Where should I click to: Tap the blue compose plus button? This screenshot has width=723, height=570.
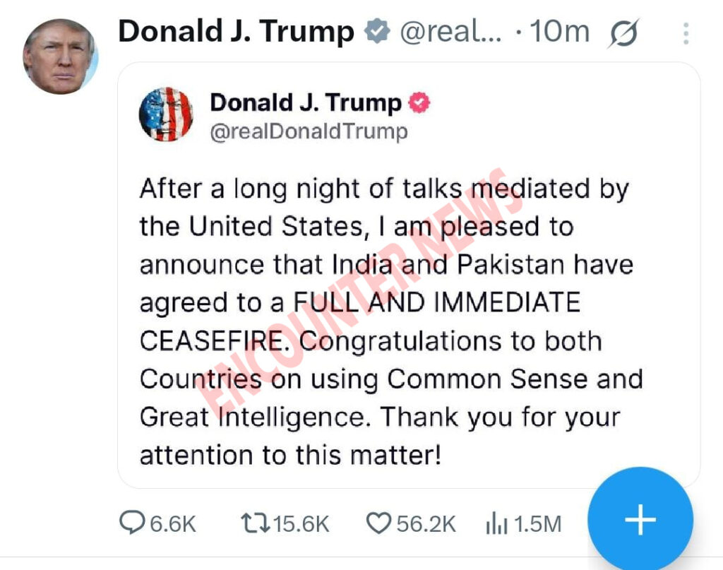(640, 520)
